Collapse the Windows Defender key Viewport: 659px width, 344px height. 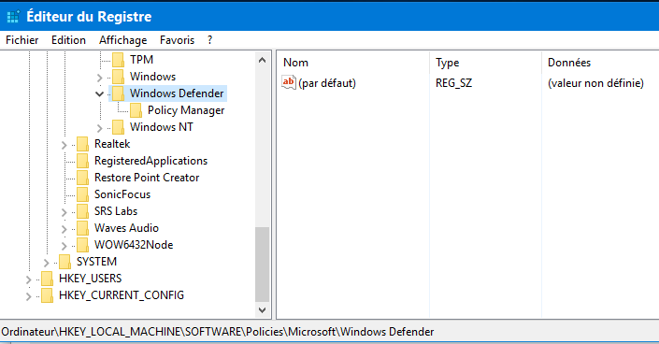[x=100, y=93]
